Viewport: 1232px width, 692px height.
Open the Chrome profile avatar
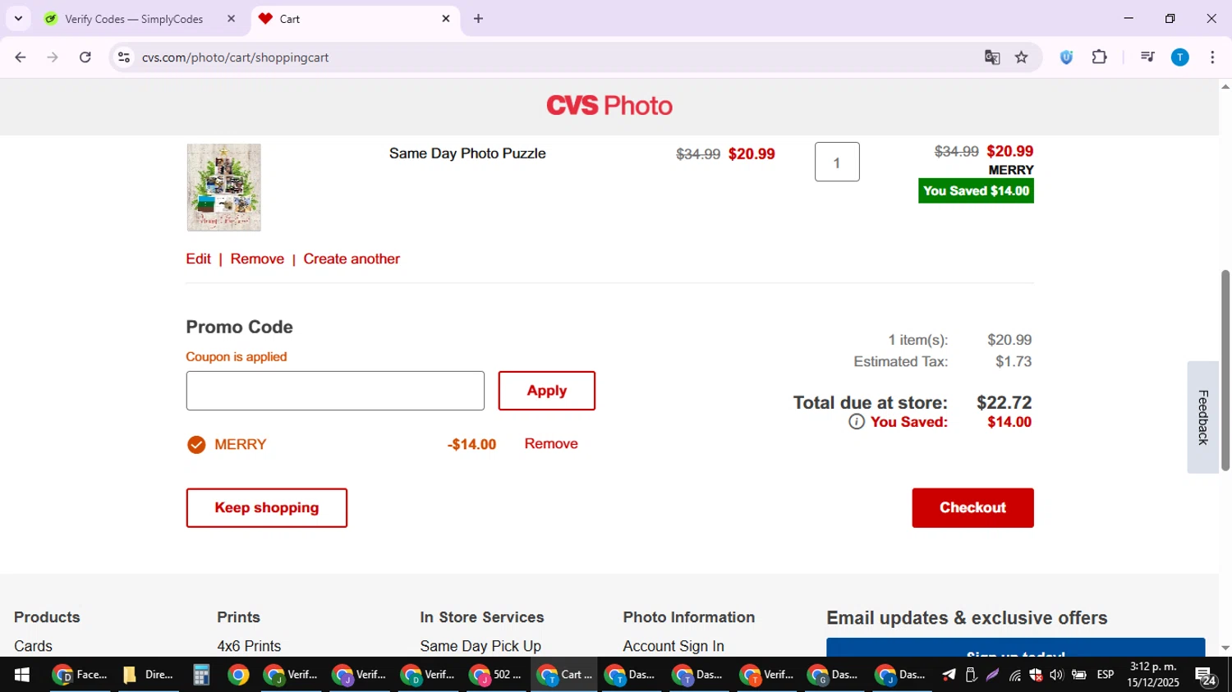point(1180,57)
